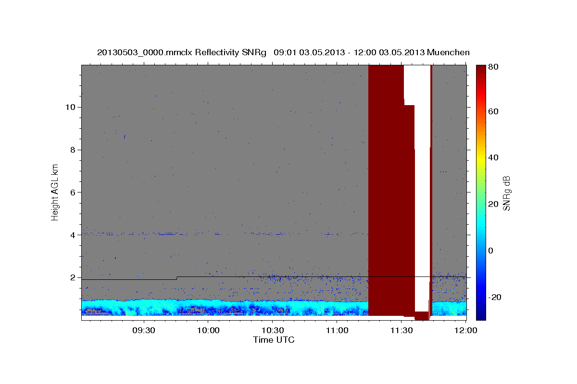The height and width of the screenshot is (384, 577).
Task: Click the 'Muenchen' station name in the title
Action: (x=448, y=52)
